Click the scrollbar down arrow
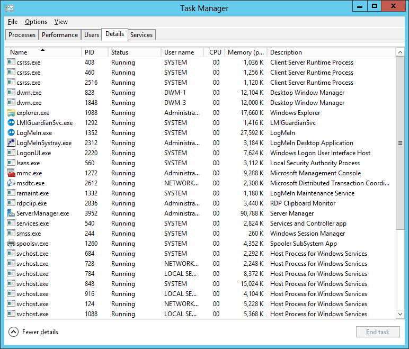This screenshot has height=349, width=409. [400, 314]
